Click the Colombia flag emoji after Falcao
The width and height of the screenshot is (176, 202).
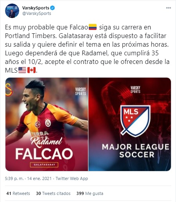93,27
